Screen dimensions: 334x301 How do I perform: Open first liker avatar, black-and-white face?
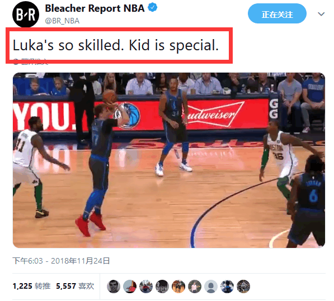(x=114, y=286)
